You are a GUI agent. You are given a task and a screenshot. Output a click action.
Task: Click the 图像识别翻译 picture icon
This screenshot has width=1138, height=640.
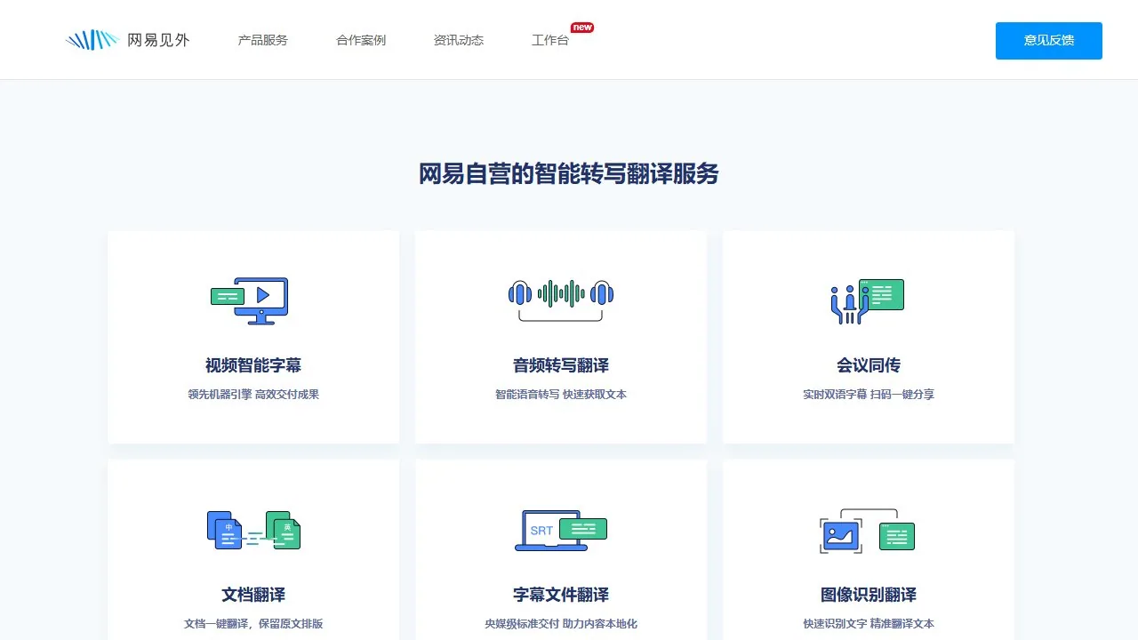pos(867,532)
